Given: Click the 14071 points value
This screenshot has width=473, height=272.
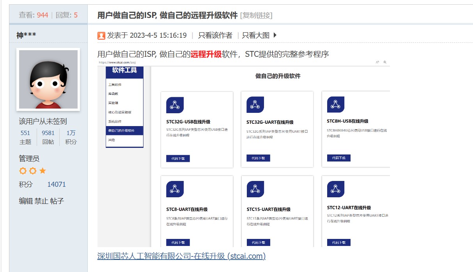Looking at the screenshot, I should 57,184.
